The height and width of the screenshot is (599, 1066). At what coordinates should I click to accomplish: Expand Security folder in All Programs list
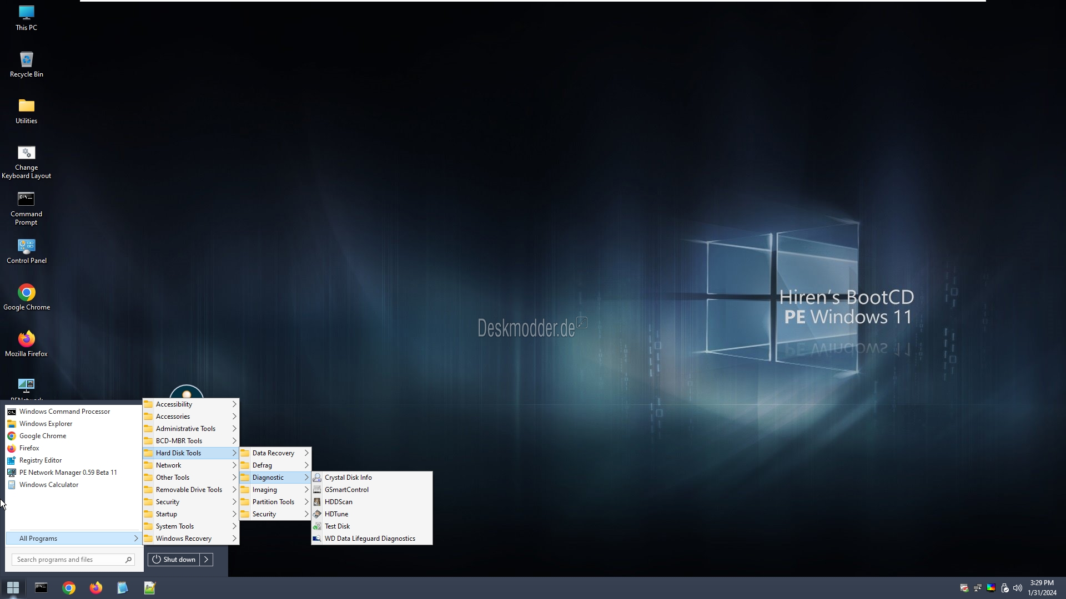(x=191, y=502)
